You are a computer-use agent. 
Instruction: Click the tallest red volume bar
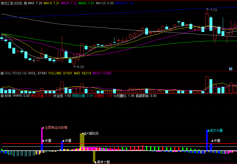click(207, 85)
